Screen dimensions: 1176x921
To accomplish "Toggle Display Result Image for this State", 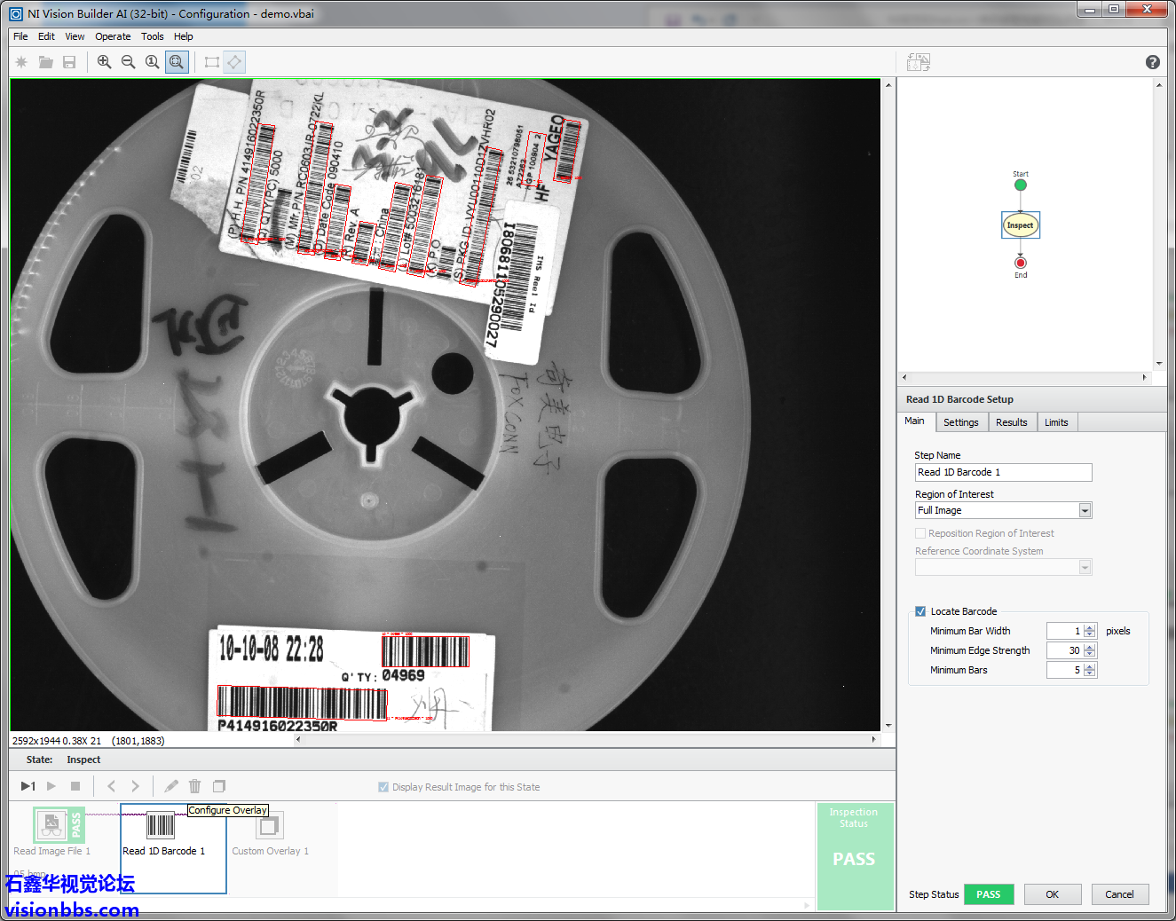I will pyautogui.click(x=383, y=787).
